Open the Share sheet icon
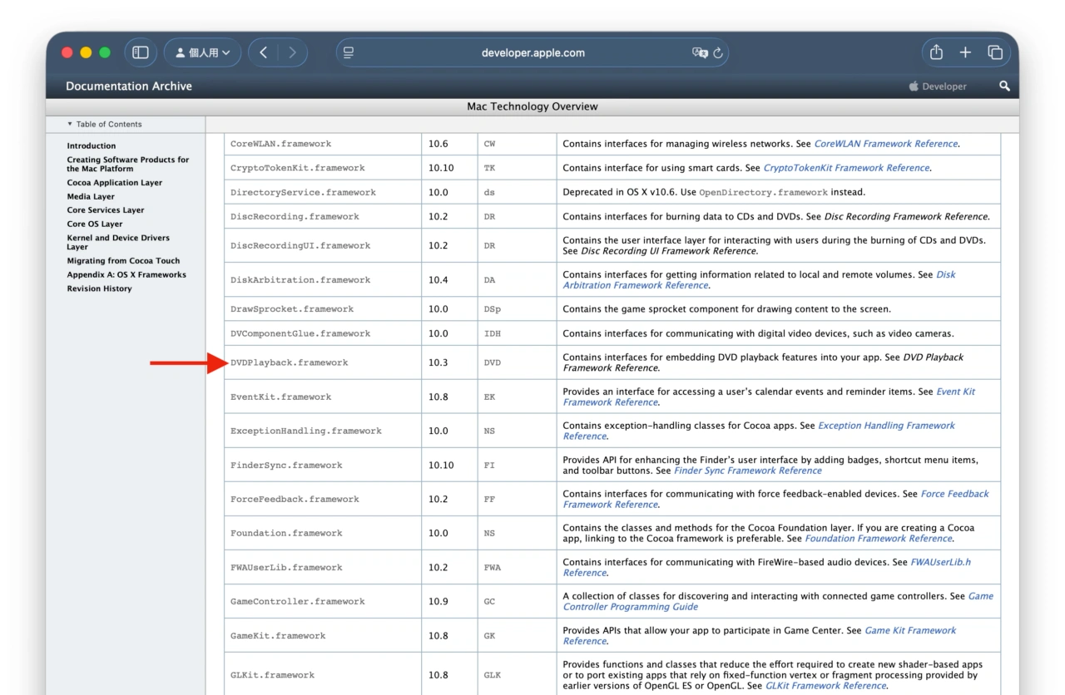 pos(936,52)
